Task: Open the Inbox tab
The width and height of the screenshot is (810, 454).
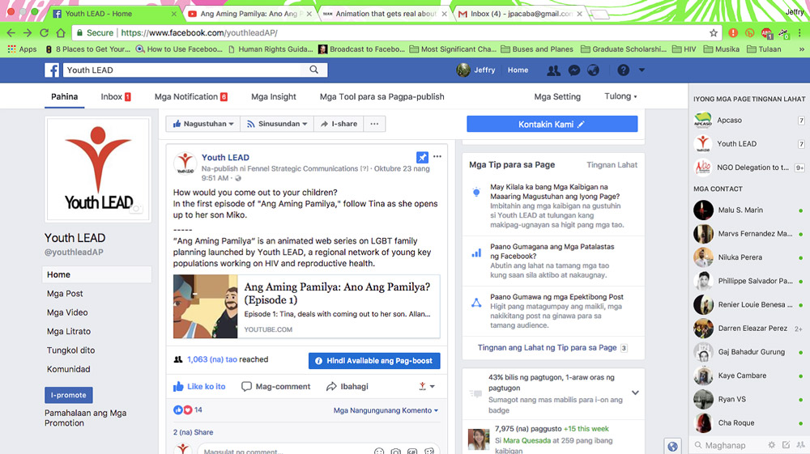Action: [x=116, y=96]
